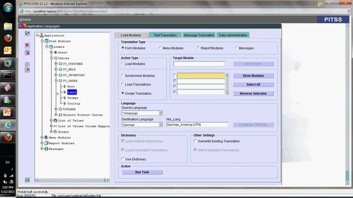353x198 pixels.
Task: Click the green Messages info icon
Action: coord(46,148)
